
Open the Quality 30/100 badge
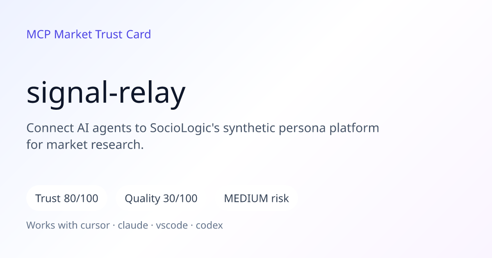(x=161, y=198)
